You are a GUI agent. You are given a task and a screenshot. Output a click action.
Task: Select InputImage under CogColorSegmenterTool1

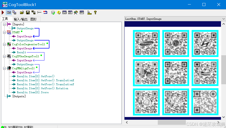click(x=24, y=48)
